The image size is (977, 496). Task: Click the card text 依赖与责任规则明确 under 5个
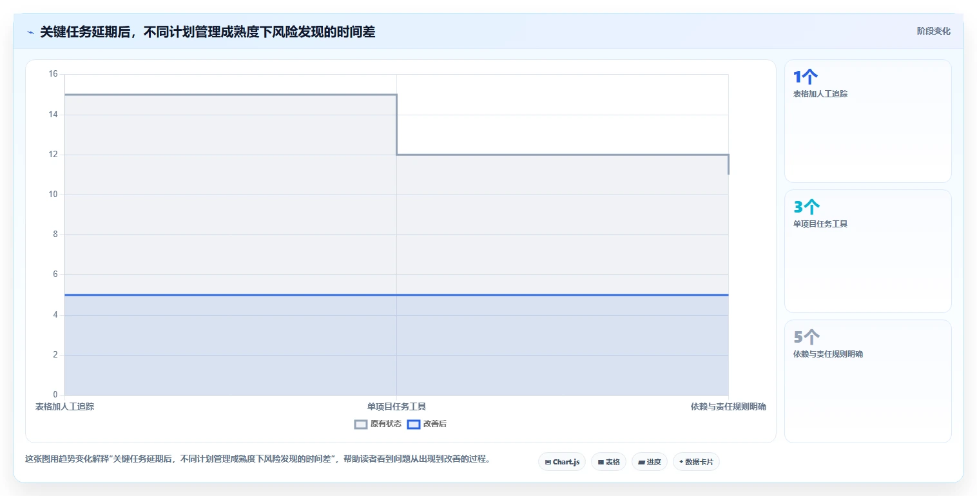pyautogui.click(x=827, y=354)
